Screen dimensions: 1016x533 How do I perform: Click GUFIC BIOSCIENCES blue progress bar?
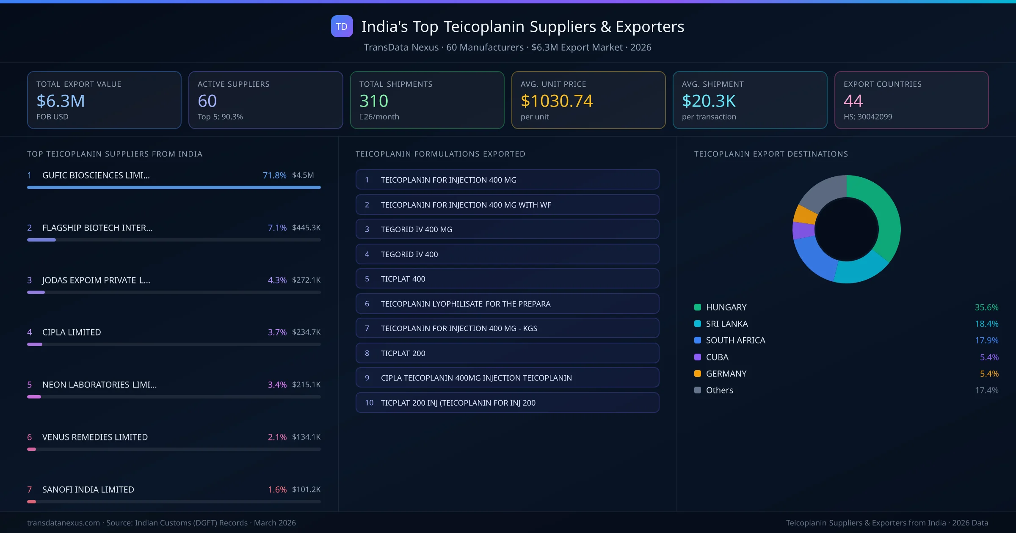pyautogui.click(x=174, y=187)
